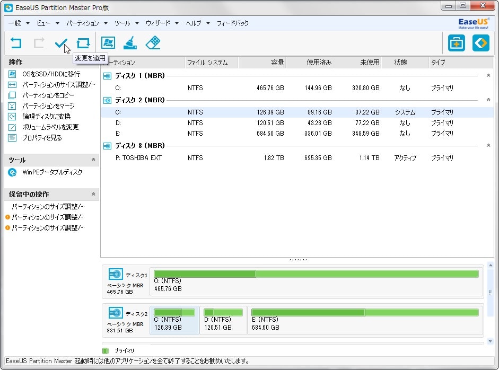The image size is (499, 370).
Task: Open the OS migration toolbar icon
Action: click(x=108, y=43)
